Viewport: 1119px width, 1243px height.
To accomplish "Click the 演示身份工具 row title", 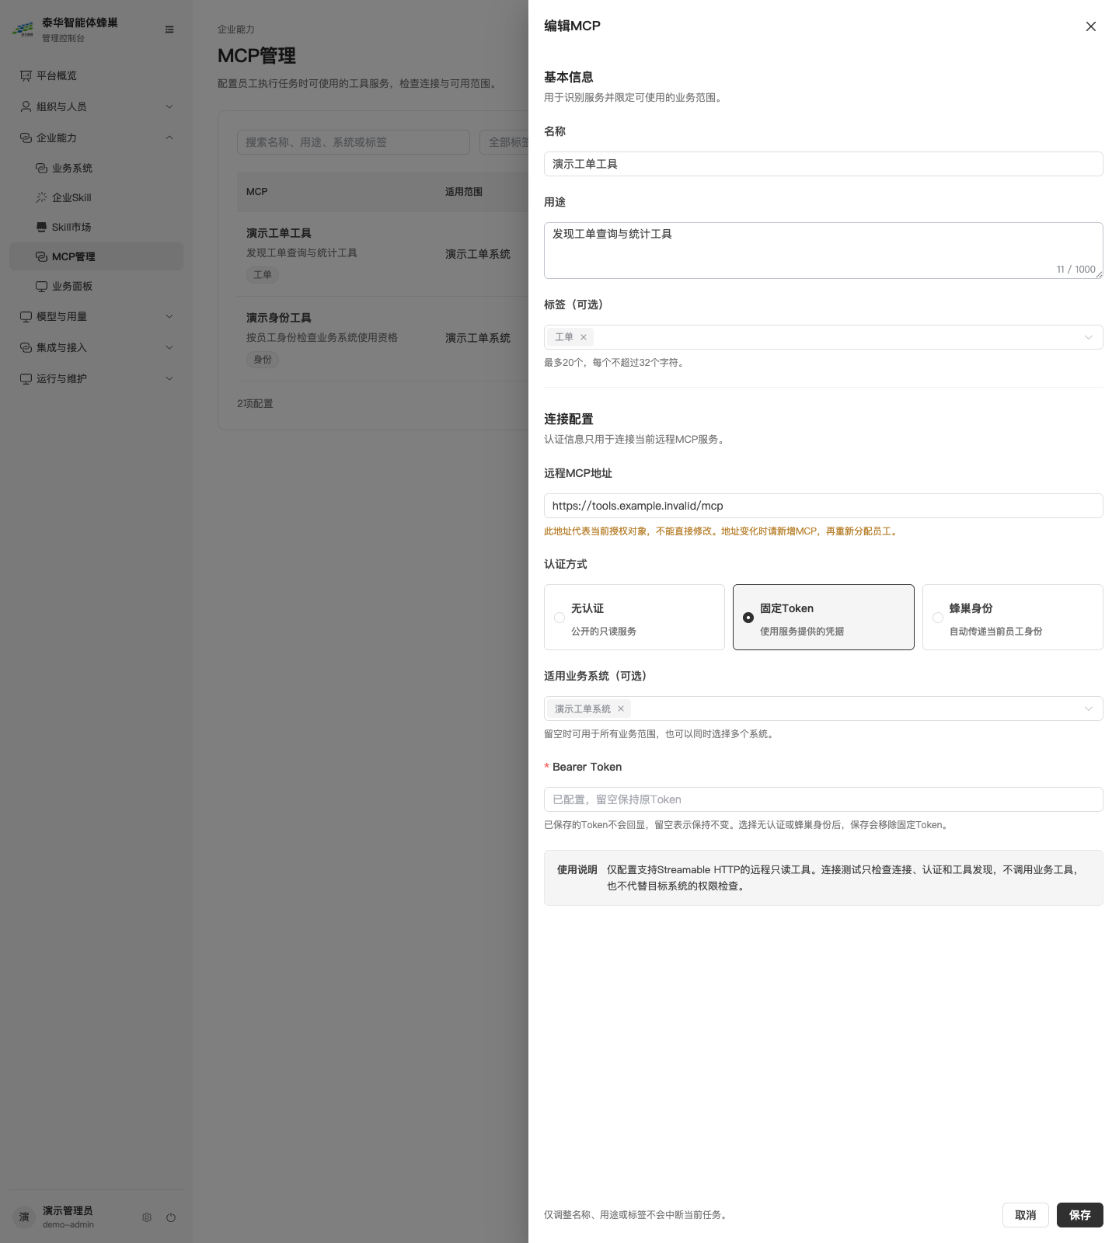I will (279, 318).
